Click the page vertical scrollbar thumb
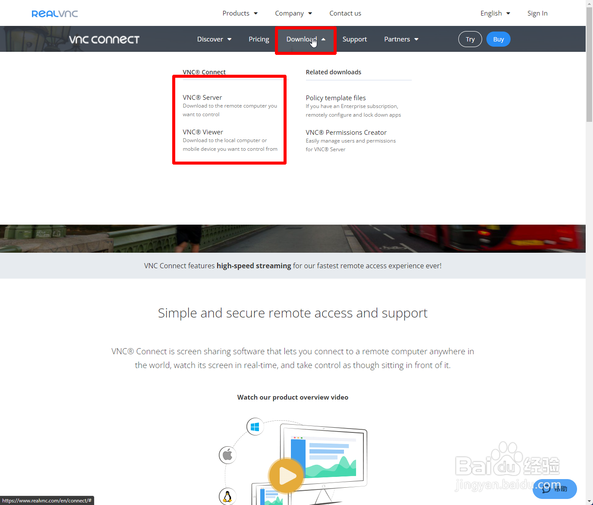Image resolution: width=593 pixels, height=505 pixels. 589,65
